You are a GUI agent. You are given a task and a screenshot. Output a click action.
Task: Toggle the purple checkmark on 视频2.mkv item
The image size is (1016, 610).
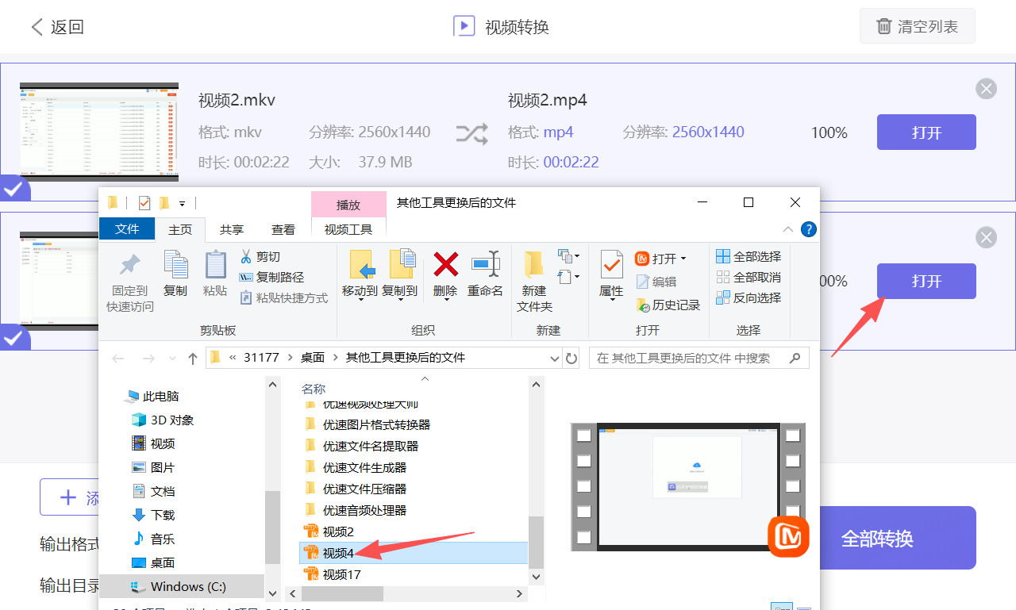click(x=13, y=189)
